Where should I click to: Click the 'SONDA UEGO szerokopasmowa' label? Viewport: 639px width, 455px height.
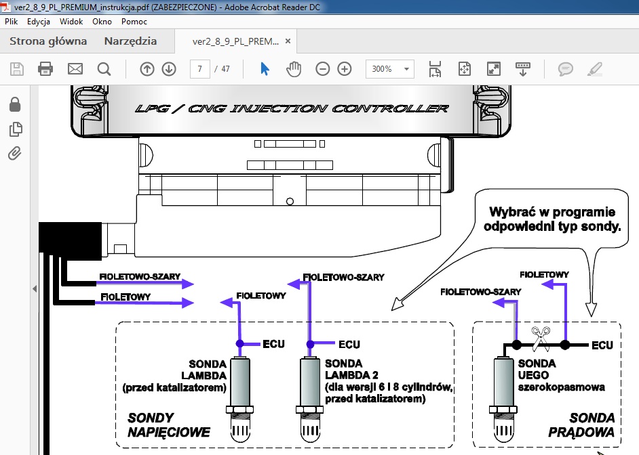click(x=561, y=375)
